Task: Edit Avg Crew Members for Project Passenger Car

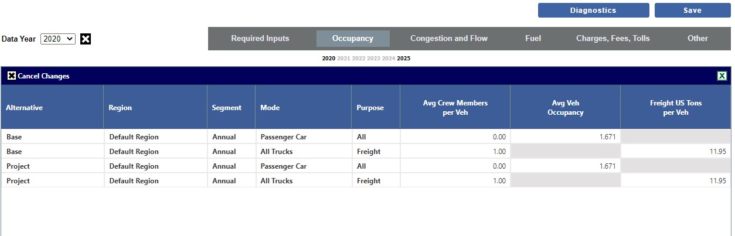Action: pyautogui.click(x=455, y=166)
